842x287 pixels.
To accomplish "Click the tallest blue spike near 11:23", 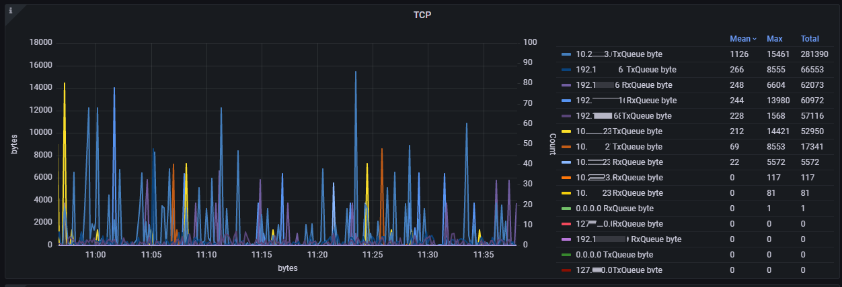I will point(355,72).
